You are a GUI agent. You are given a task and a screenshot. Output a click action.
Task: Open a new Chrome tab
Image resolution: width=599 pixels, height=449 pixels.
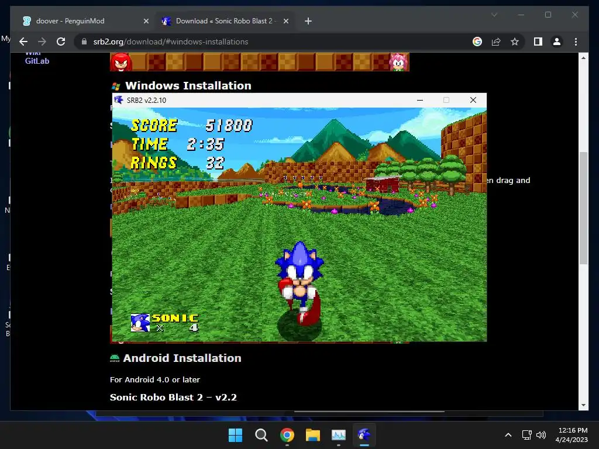coord(308,22)
